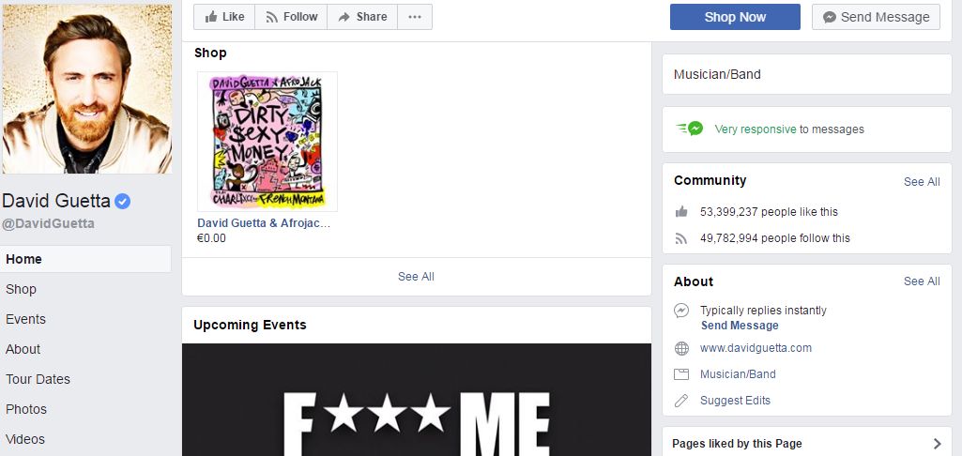Click the Messenger responsiveness icon

click(x=690, y=129)
